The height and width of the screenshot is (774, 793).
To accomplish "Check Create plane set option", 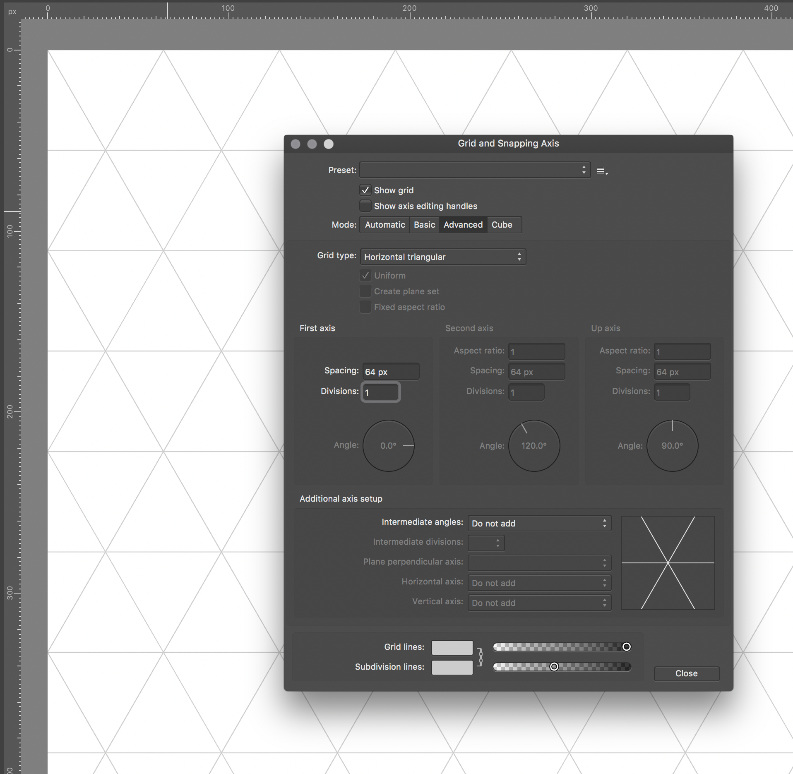I will 365,291.
